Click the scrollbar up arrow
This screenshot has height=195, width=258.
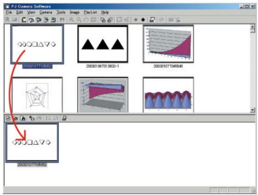252,27
